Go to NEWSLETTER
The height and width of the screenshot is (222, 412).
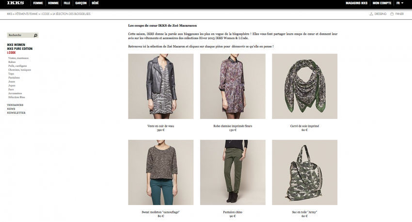pyautogui.click(x=16, y=113)
